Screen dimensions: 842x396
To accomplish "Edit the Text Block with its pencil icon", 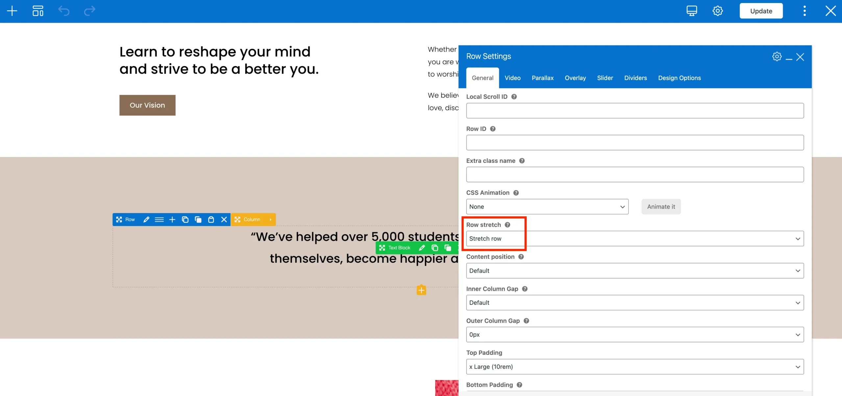I will tap(422, 248).
